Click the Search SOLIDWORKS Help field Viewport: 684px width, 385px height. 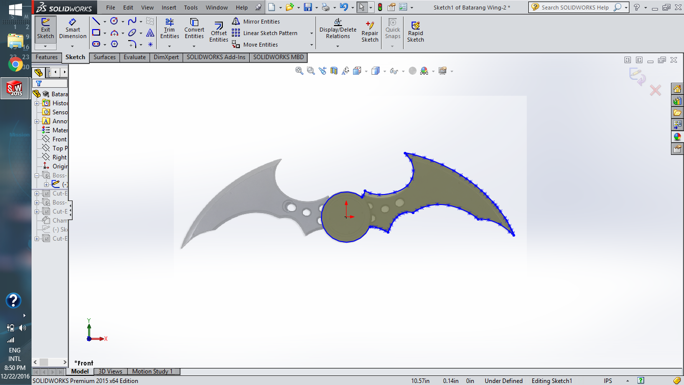tap(576, 8)
